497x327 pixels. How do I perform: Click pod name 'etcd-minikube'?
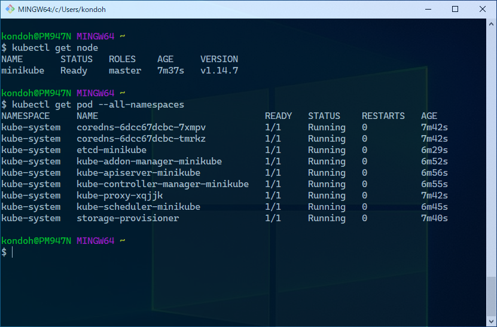point(112,150)
